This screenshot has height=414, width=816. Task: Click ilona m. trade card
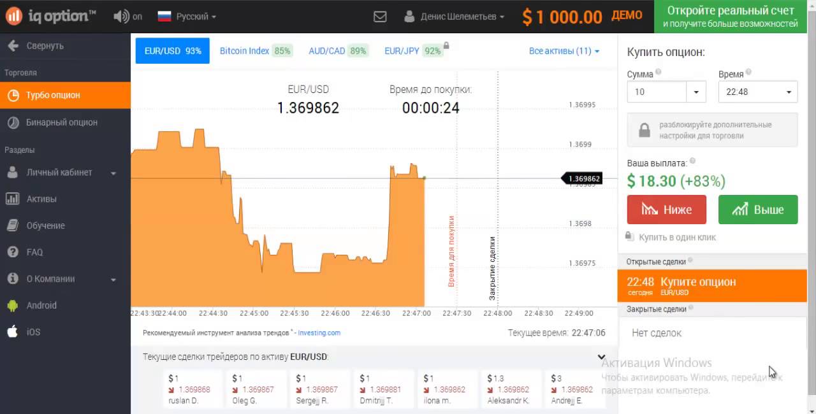[448, 389]
